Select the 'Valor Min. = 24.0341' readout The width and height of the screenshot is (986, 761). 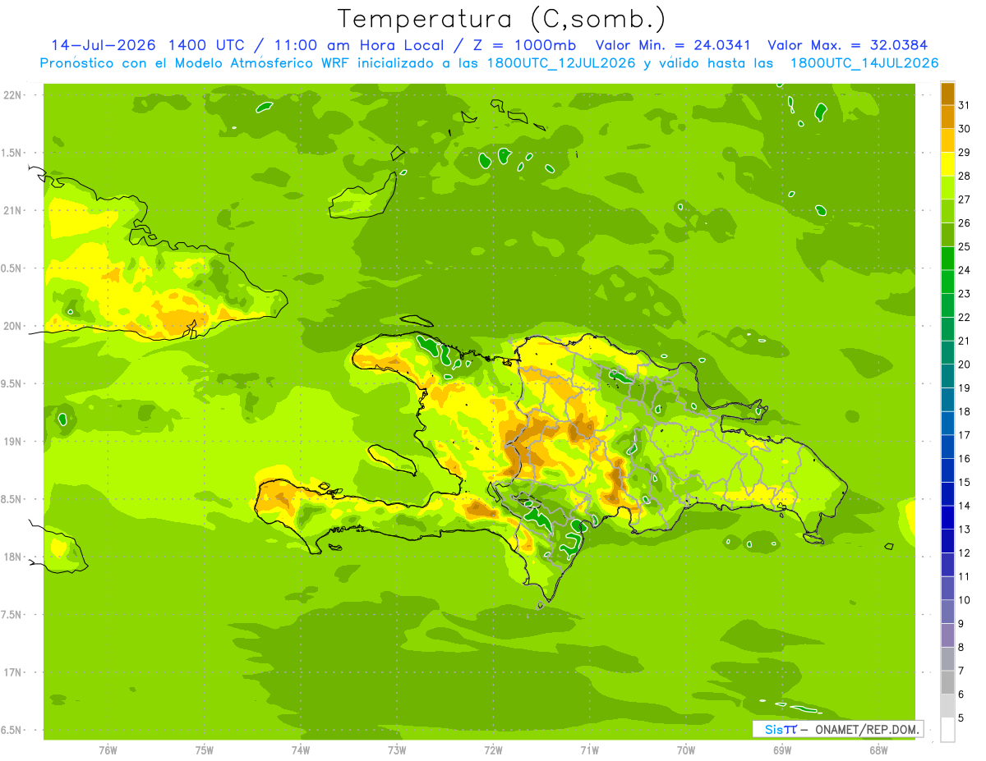click(675, 45)
